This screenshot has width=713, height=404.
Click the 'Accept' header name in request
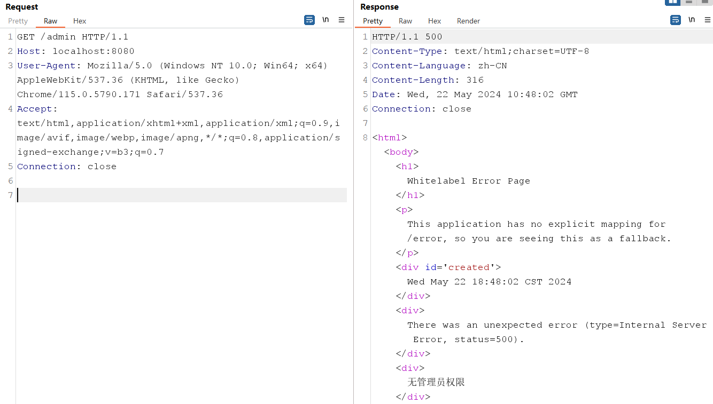[35, 109]
